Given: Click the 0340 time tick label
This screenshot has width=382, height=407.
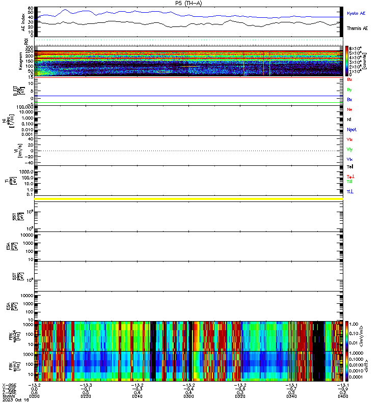Looking at the screenshot, I should tap(291, 396).
